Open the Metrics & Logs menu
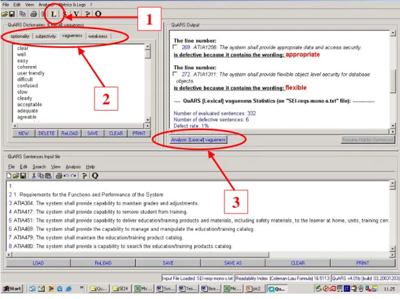The height and width of the screenshot is (299, 400). pyautogui.click(x=72, y=5)
